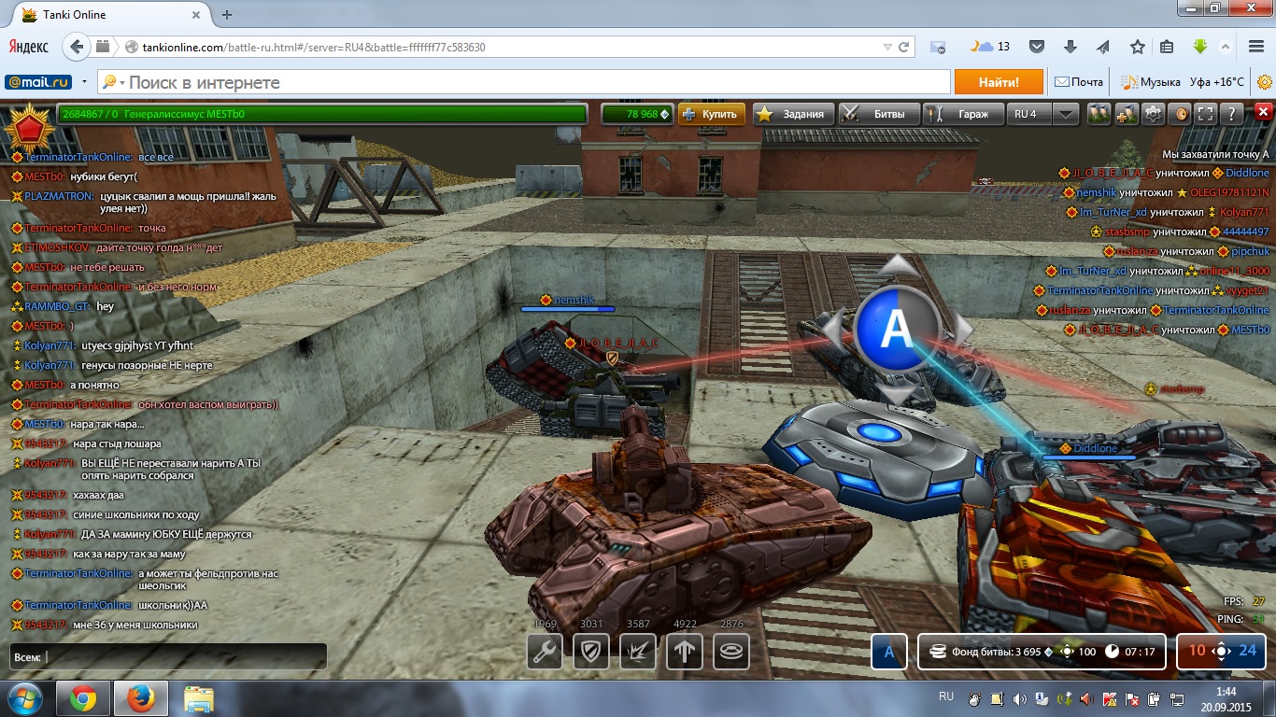The image size is (1276, 717).
Task: Launch Chrome from the taskbar
Action: tap(83, 698)
